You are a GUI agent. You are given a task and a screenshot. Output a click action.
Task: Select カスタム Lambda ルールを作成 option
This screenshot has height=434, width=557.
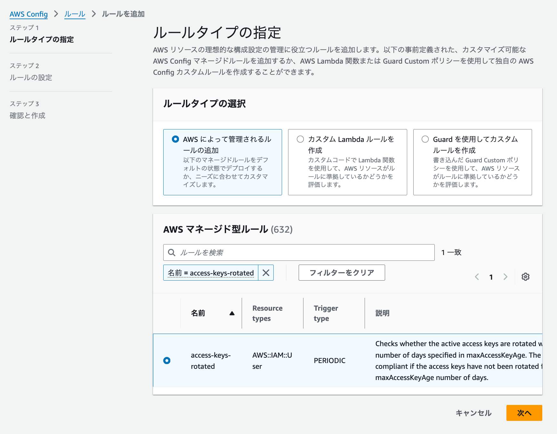click(x=347, y=162)
